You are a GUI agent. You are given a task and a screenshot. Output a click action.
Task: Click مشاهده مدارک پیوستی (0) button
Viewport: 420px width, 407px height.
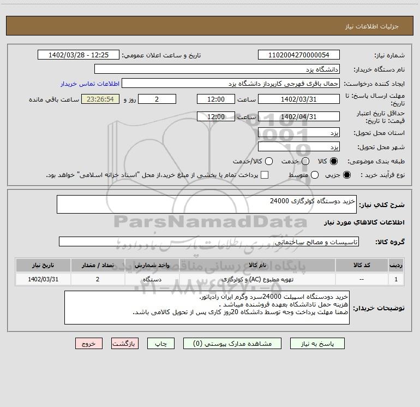[232, 344]
